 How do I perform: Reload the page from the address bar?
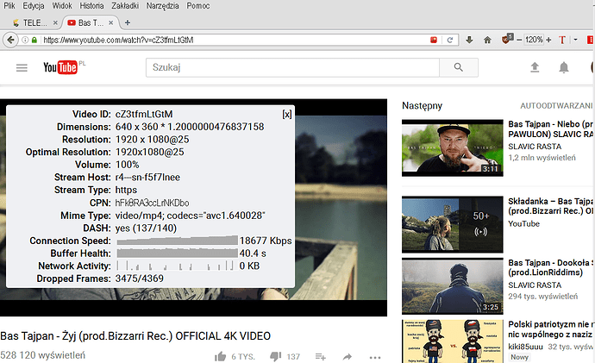point(450,40)
